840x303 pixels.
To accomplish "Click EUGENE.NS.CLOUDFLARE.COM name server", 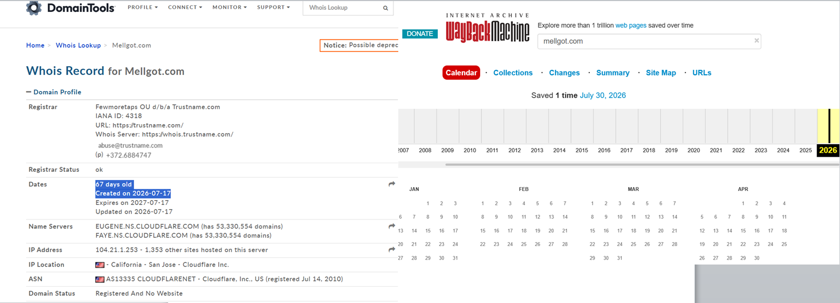I will point(147,227).
